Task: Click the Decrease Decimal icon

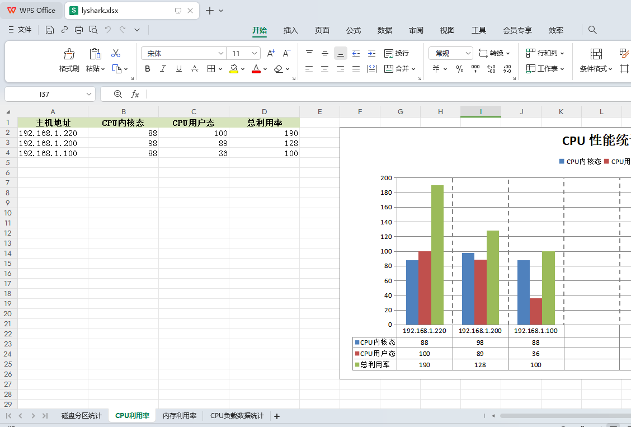Action: point(507,69)
